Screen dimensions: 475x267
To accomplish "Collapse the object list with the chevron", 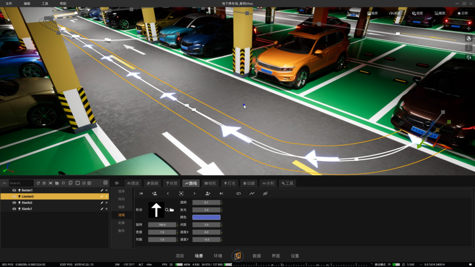I will [x=4, y=183].
